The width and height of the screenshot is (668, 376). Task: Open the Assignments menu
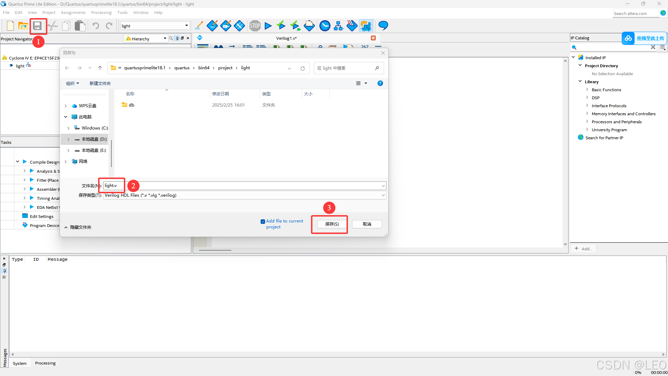73,13
